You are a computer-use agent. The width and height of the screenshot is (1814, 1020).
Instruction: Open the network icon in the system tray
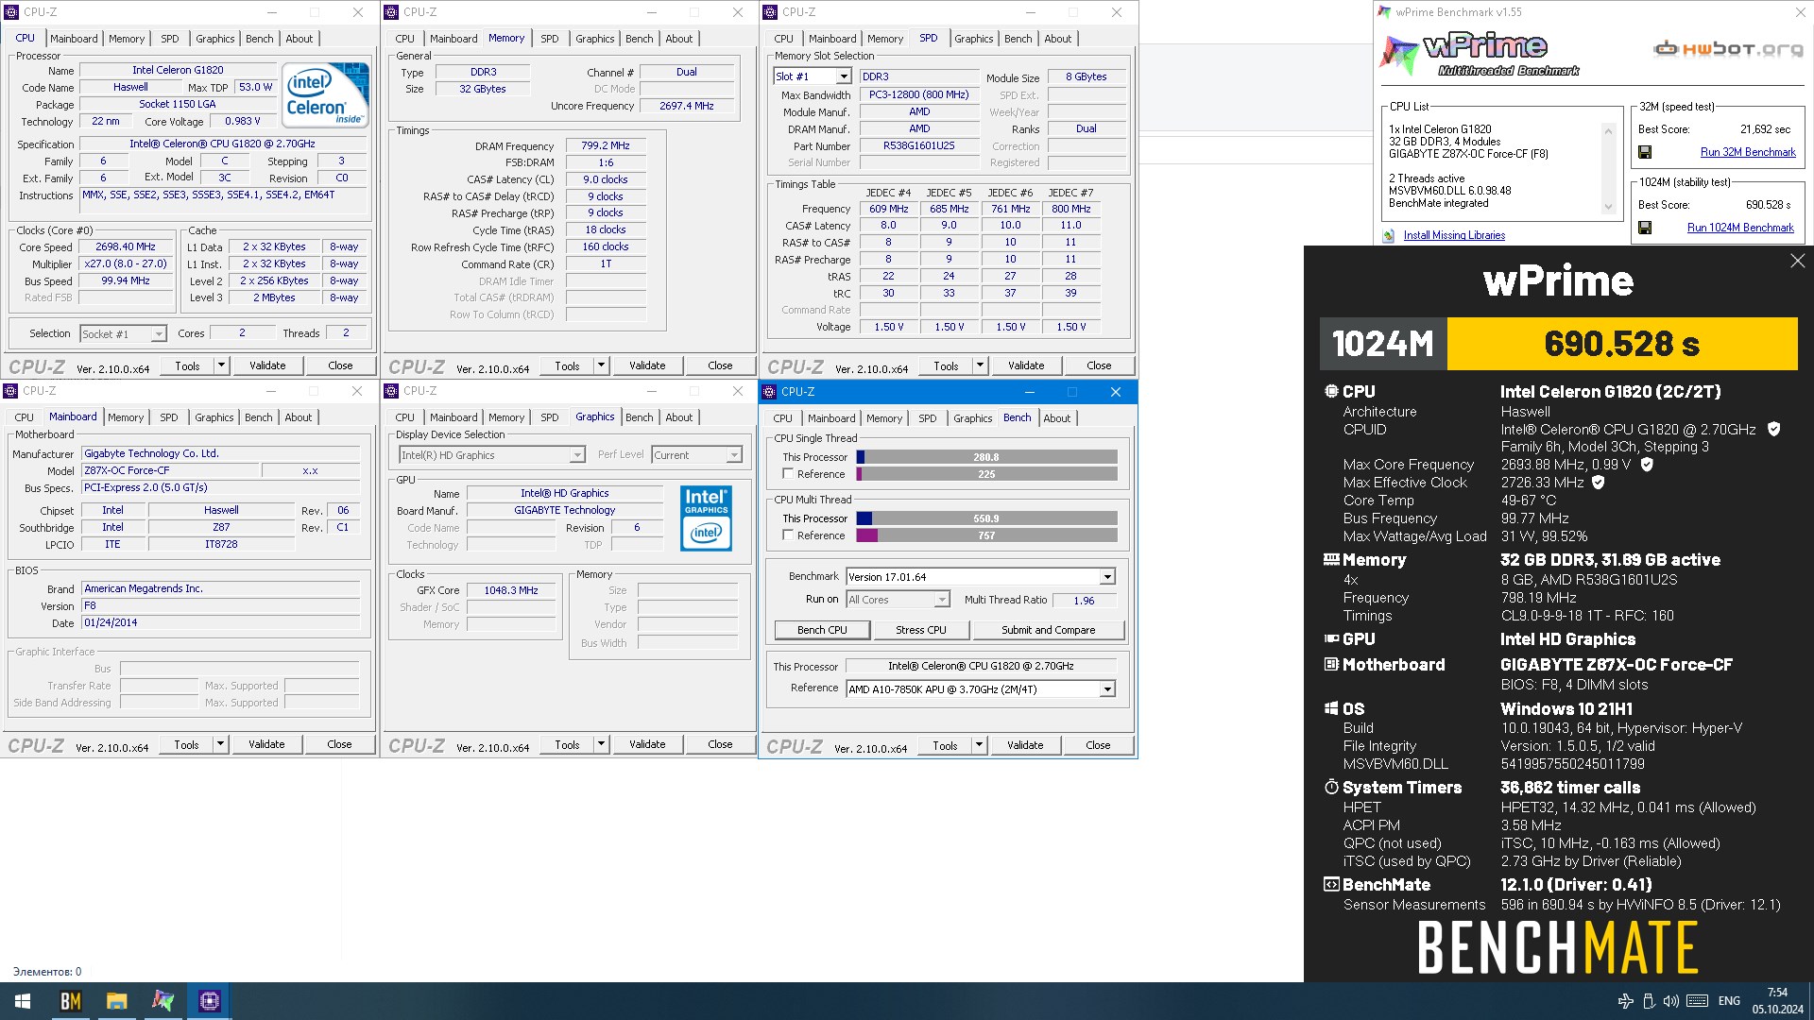(1626, 1001)
